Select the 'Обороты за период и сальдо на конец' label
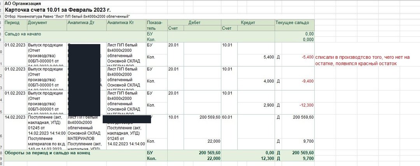The height and width of the screenshot is (166, 420). click(47, 153)
